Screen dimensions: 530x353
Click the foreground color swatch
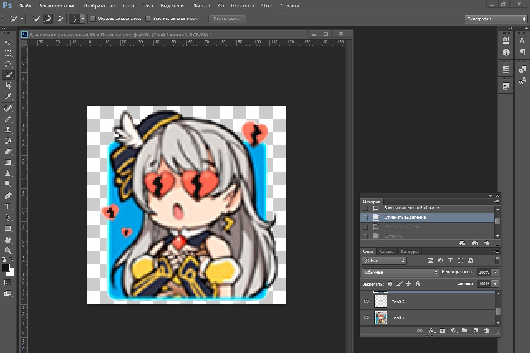click(x=6, y=268)
